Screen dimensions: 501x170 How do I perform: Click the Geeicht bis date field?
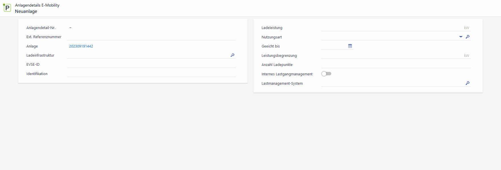(334, 46)
